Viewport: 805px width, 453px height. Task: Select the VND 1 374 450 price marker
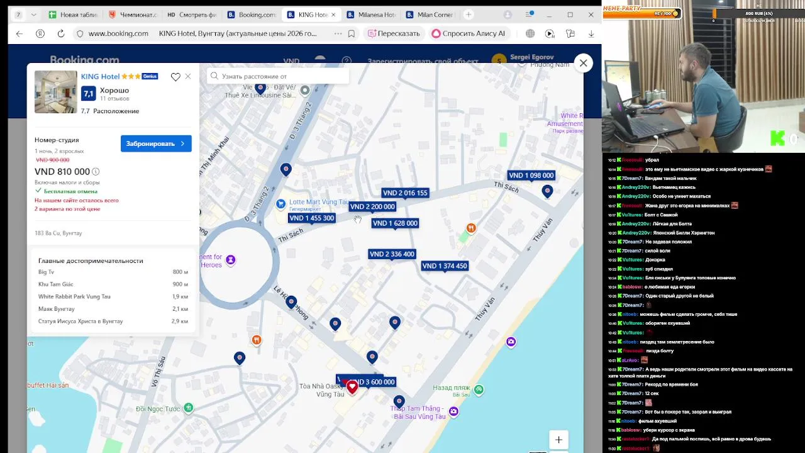445,266
